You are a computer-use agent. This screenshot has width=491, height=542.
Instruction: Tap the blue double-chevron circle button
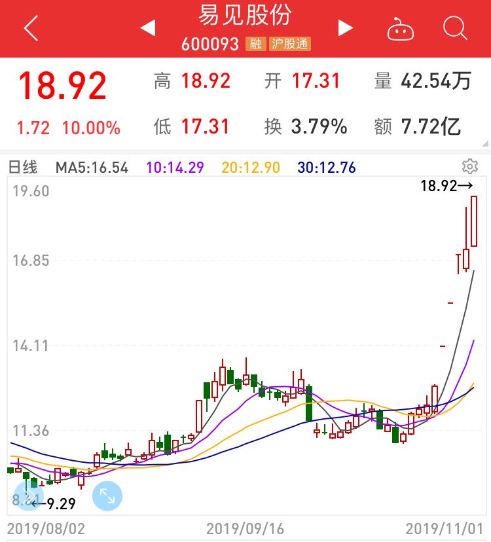point(29,496)
